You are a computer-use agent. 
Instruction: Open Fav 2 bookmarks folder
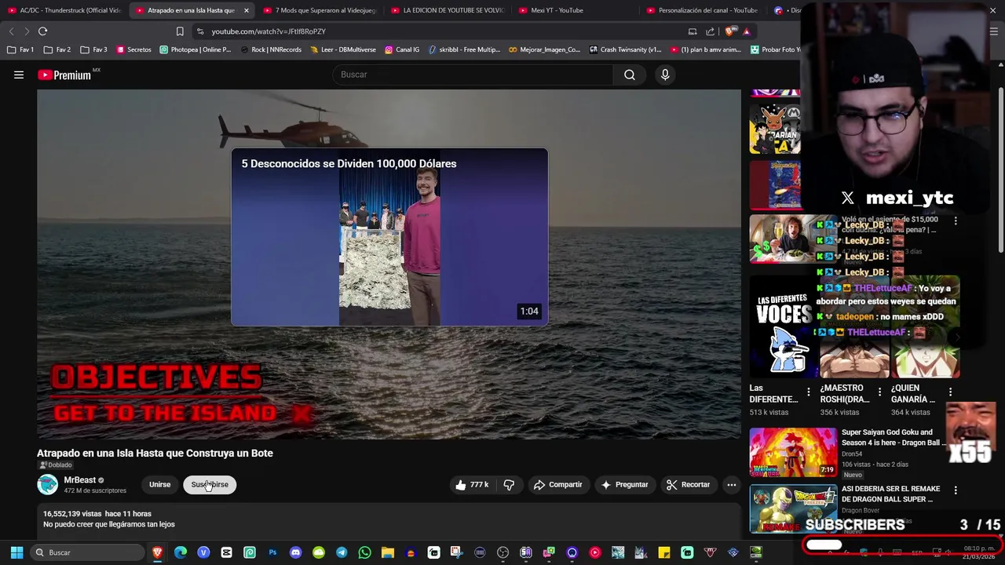tap(57, 49)
